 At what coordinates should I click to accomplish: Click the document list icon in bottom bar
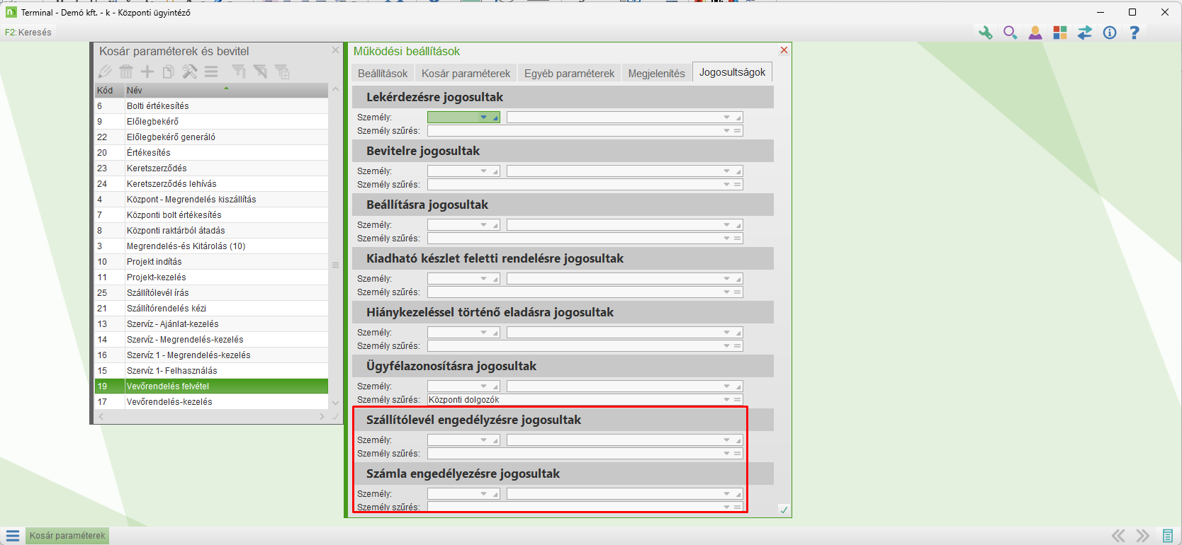click(1168, 536)
